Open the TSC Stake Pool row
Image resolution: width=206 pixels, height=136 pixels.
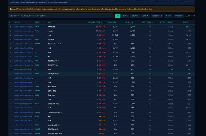pyautogui.click(x=101, y=61)
